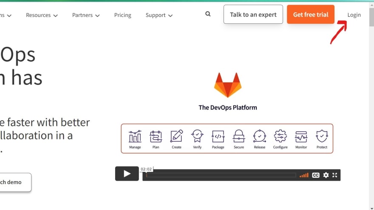Click the Protect shield icon
374x210 pixels.
pyautogui.click(x=322, y=136)
